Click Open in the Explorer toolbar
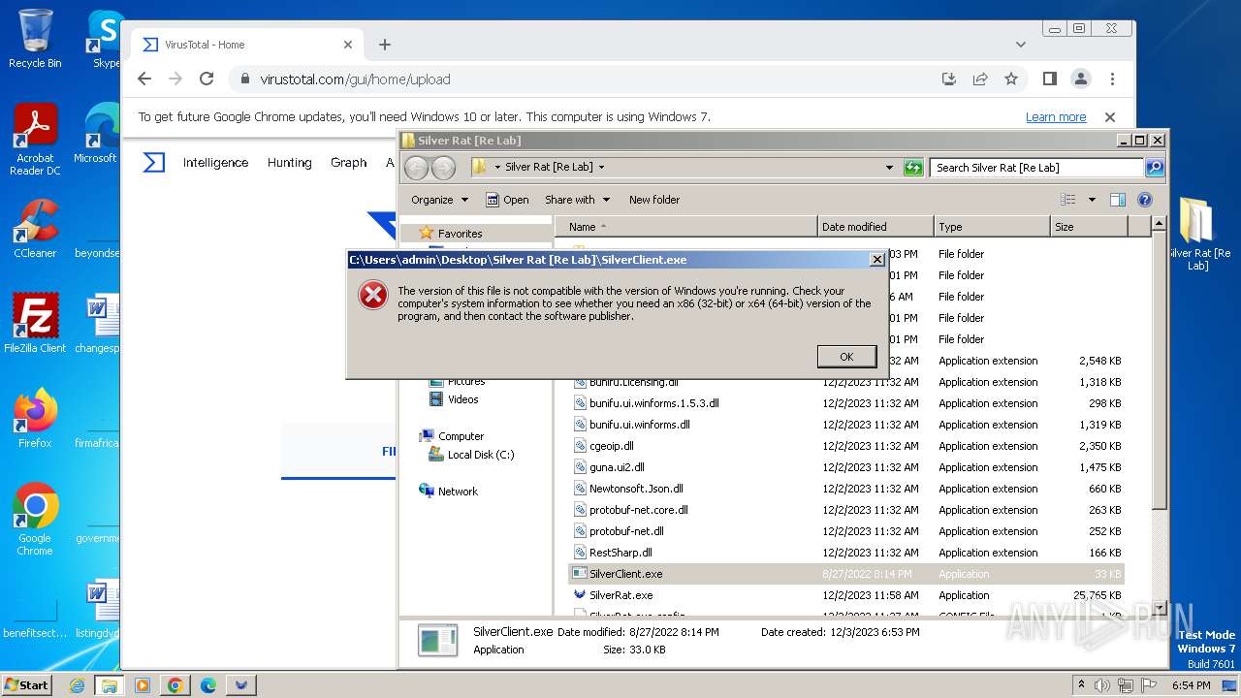This screenshot has width=1241, height=698. point(507,200)
